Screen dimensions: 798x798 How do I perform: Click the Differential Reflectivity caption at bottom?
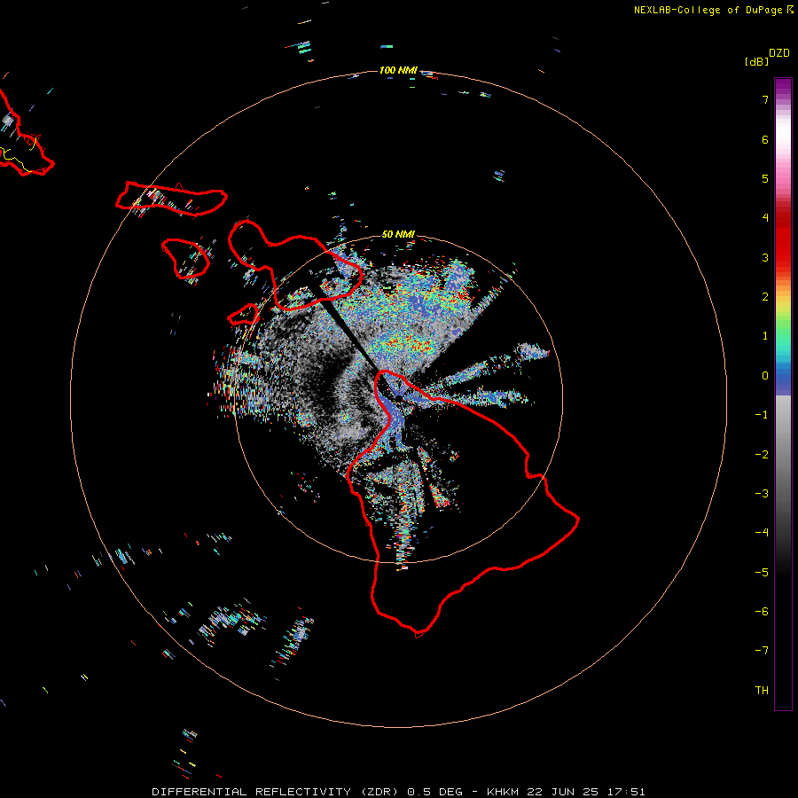398,792
